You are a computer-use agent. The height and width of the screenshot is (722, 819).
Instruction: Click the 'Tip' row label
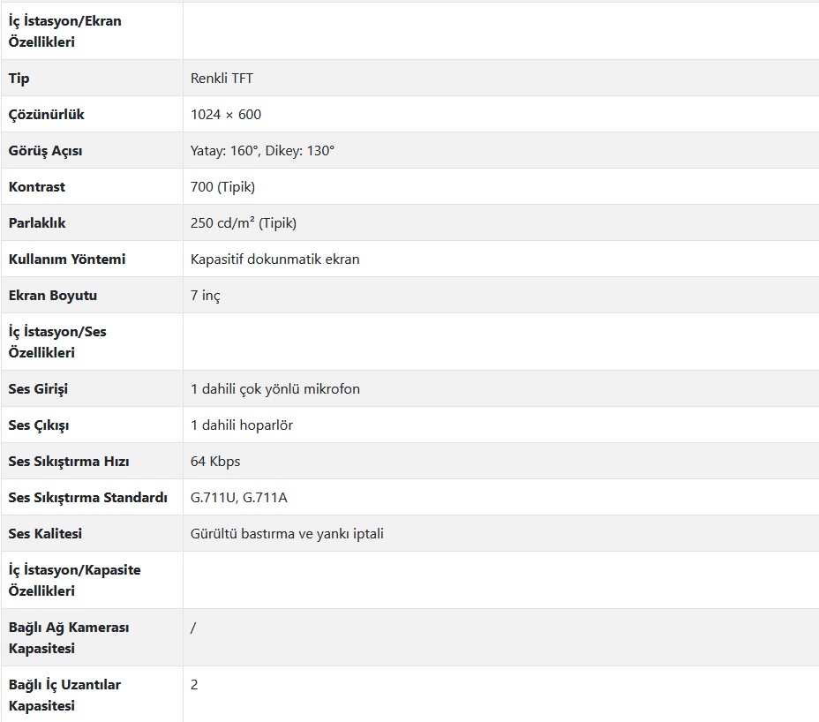pyautogui.click(x=19, y=79)
